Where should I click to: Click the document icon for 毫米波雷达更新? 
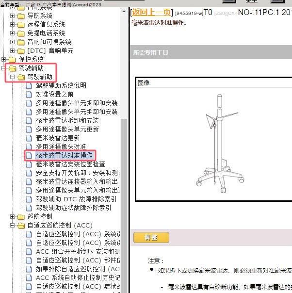point(29,138)
